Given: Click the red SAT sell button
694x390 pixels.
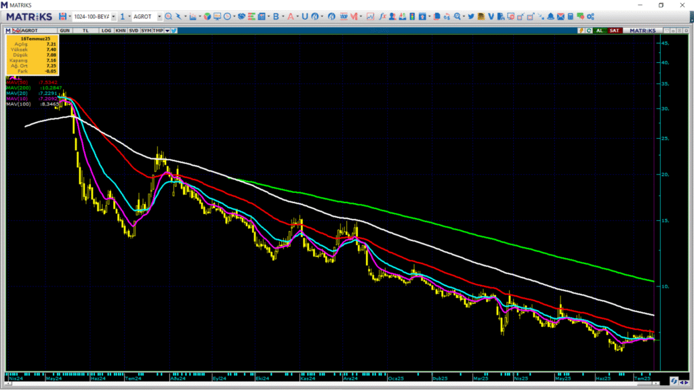Looking at the screenshot, I should [614, 30].
